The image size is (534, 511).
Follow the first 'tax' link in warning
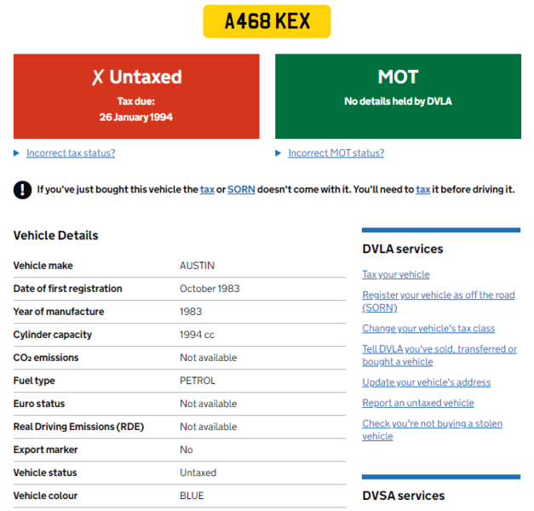click(x=207, y=190)
